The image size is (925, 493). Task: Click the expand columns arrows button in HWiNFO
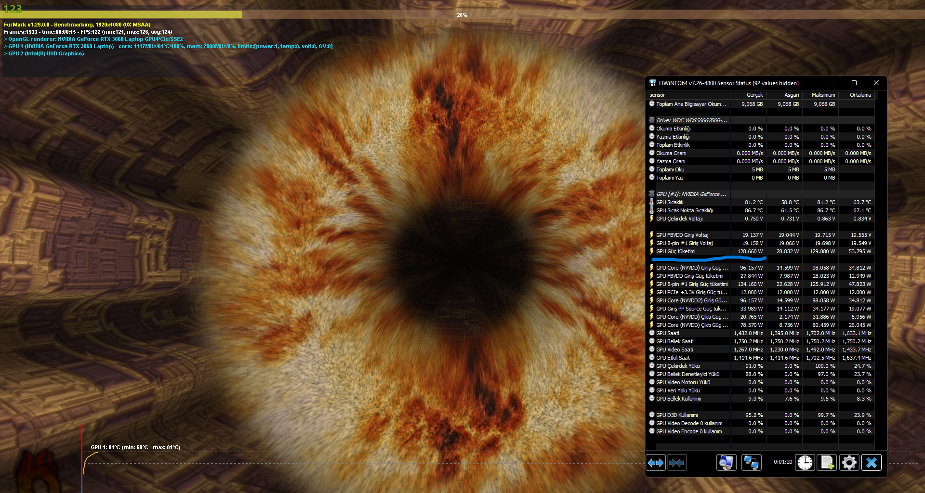(x=656, y=463)
